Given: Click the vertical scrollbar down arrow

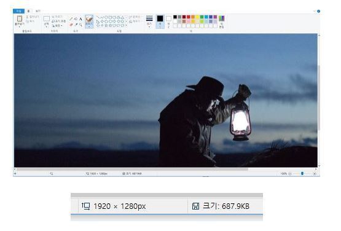Looking at the screenshot, I should (x=319, y=166).
